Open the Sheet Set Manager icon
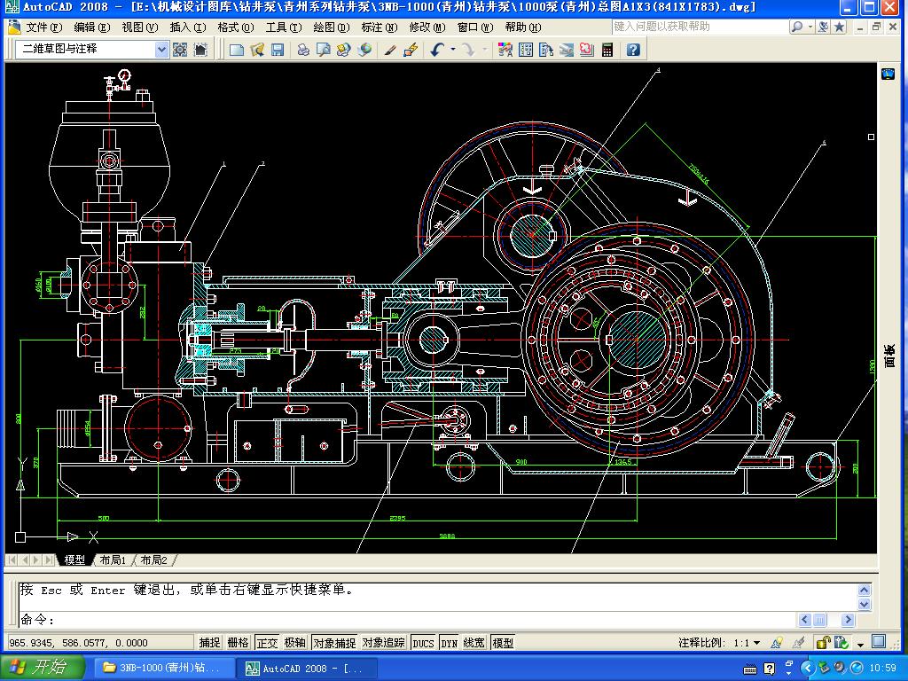Viewport: 908px width, 681px height. coord(567,50)
